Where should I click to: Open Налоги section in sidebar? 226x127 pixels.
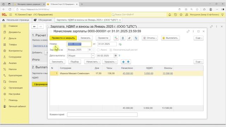coord(13,69)
